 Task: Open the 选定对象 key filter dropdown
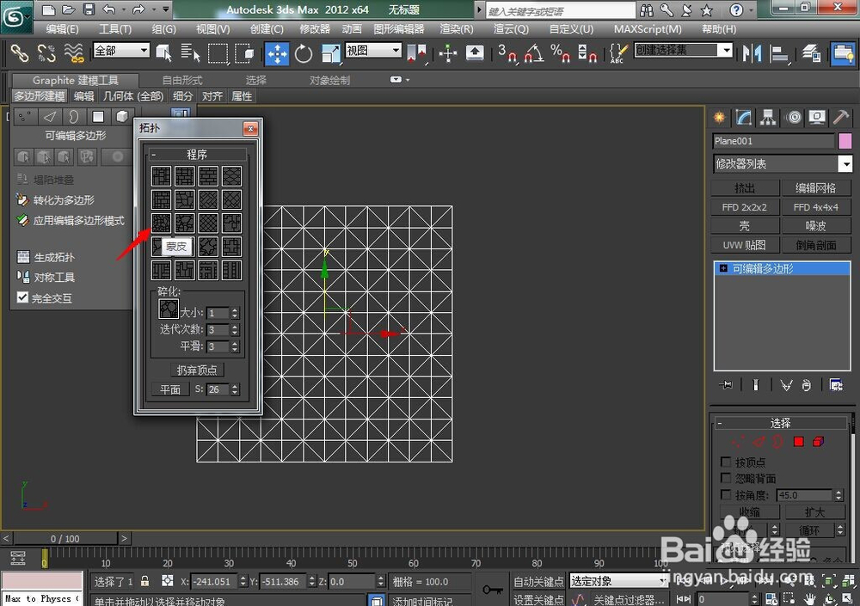click(x=618, y=581)
